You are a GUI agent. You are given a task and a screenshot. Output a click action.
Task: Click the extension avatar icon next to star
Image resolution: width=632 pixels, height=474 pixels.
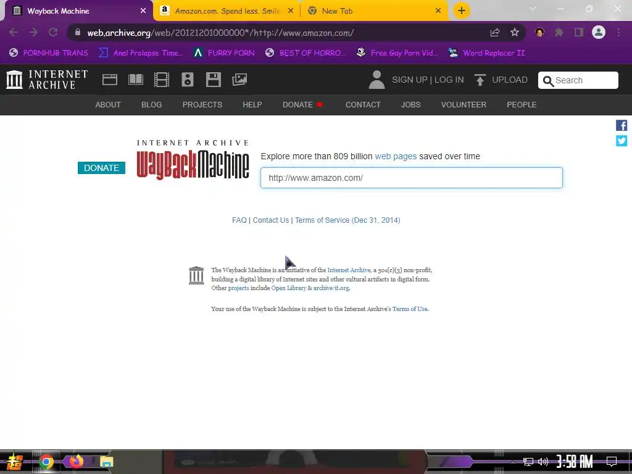coord(539,32)
